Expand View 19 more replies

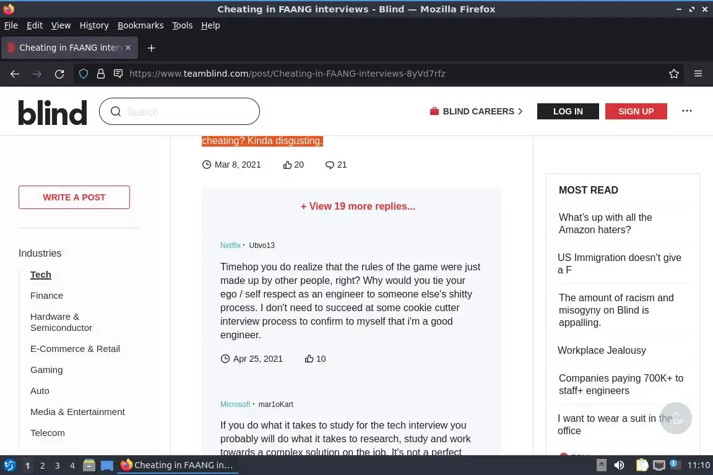(358, 207)
